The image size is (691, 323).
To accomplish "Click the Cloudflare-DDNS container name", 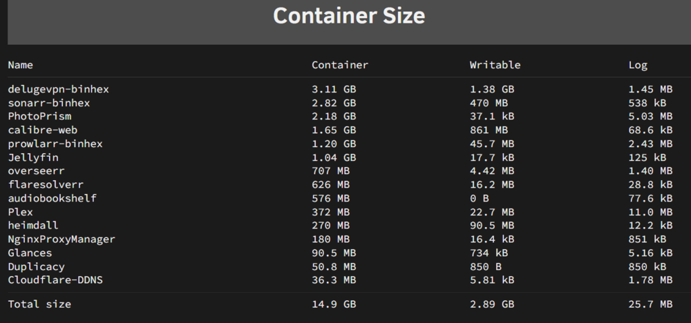I will (55, 280).
